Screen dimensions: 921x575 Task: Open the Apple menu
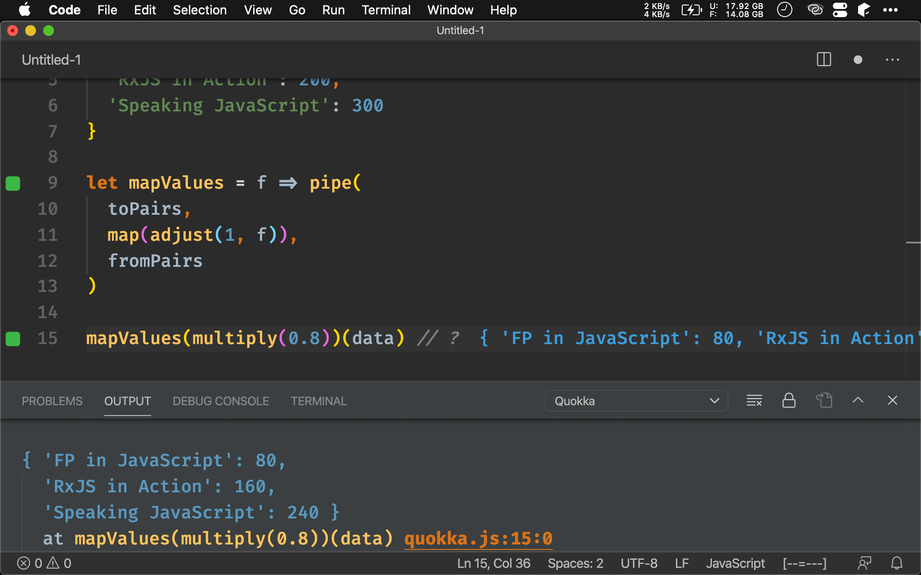coord(25,9)
